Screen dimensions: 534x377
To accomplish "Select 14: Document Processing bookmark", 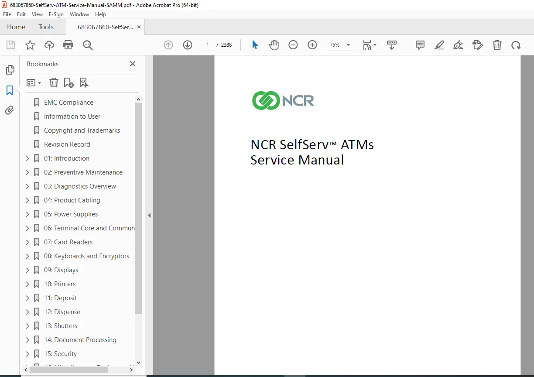I will click(x=80, y=340).
